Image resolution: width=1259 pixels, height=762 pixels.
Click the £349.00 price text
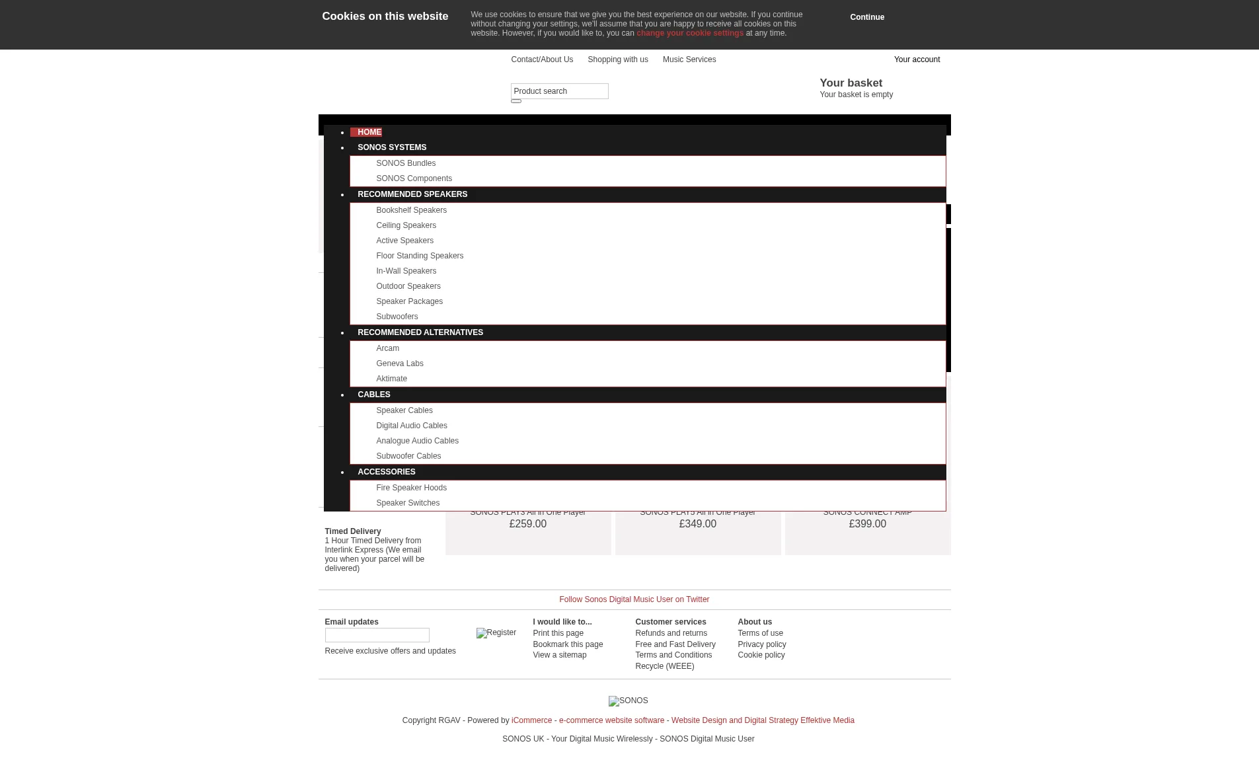[697, 524]
